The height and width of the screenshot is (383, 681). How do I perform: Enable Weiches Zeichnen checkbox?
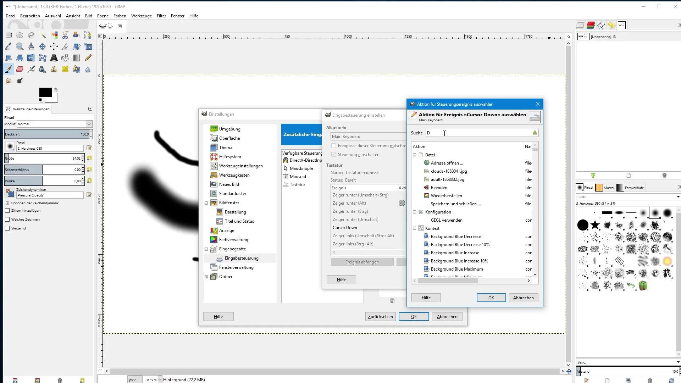[x=7, y=220]
